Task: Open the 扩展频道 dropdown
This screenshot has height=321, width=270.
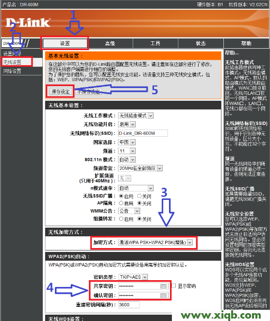Action: click(124, 178)
